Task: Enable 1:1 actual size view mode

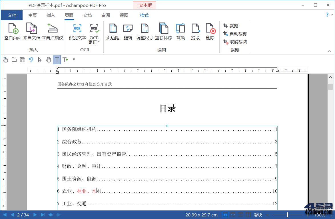Action: tap(225, 215)
